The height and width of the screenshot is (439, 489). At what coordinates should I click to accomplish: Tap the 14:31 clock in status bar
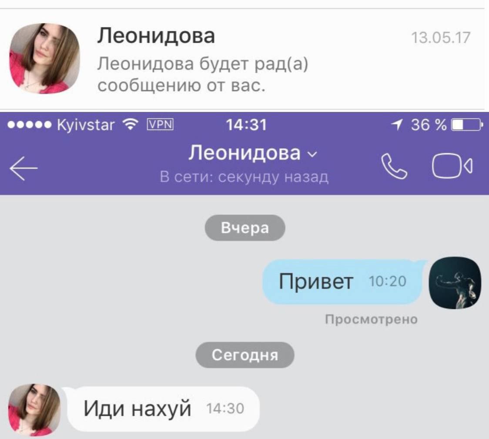[x=246, y=125]
